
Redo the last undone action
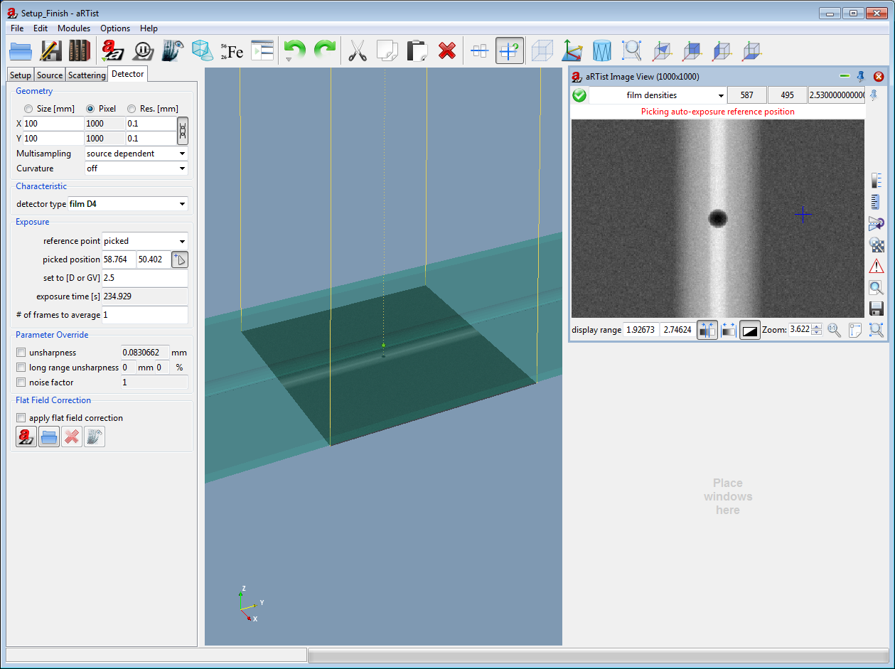324,51
